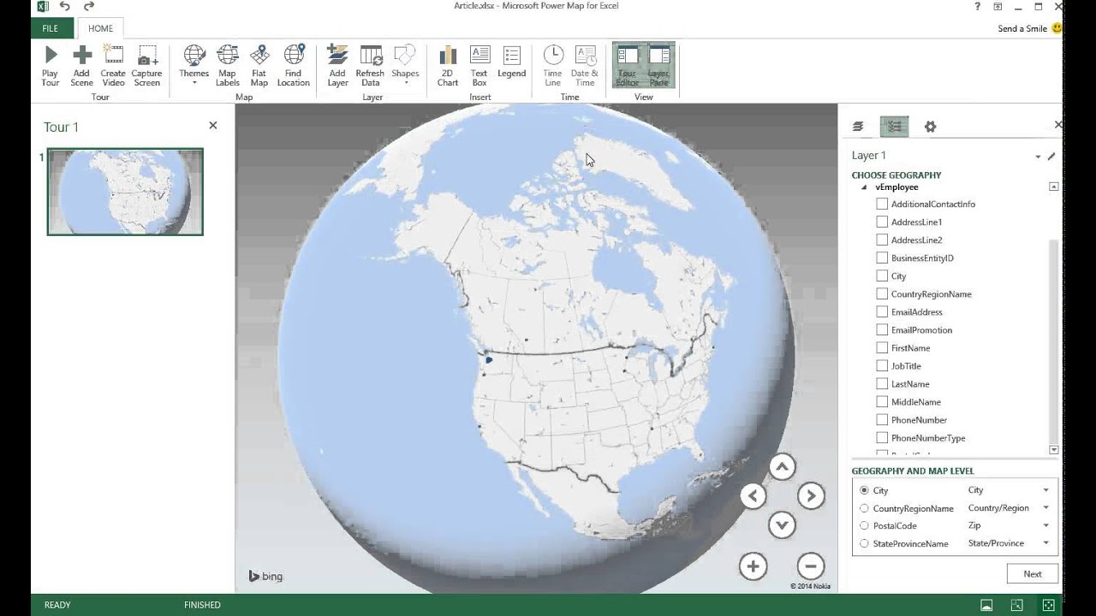Toggle Map Labels

tap(227, 66)
